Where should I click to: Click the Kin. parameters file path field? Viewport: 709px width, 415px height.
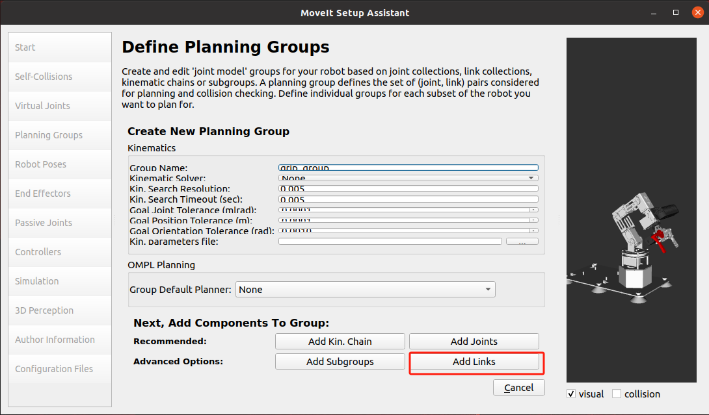pyautogui.click(x=390, y=242)
